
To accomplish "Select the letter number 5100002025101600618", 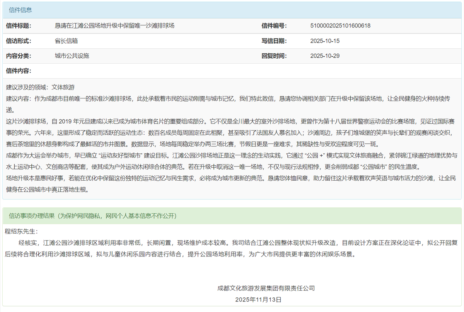I will point(340,26).
